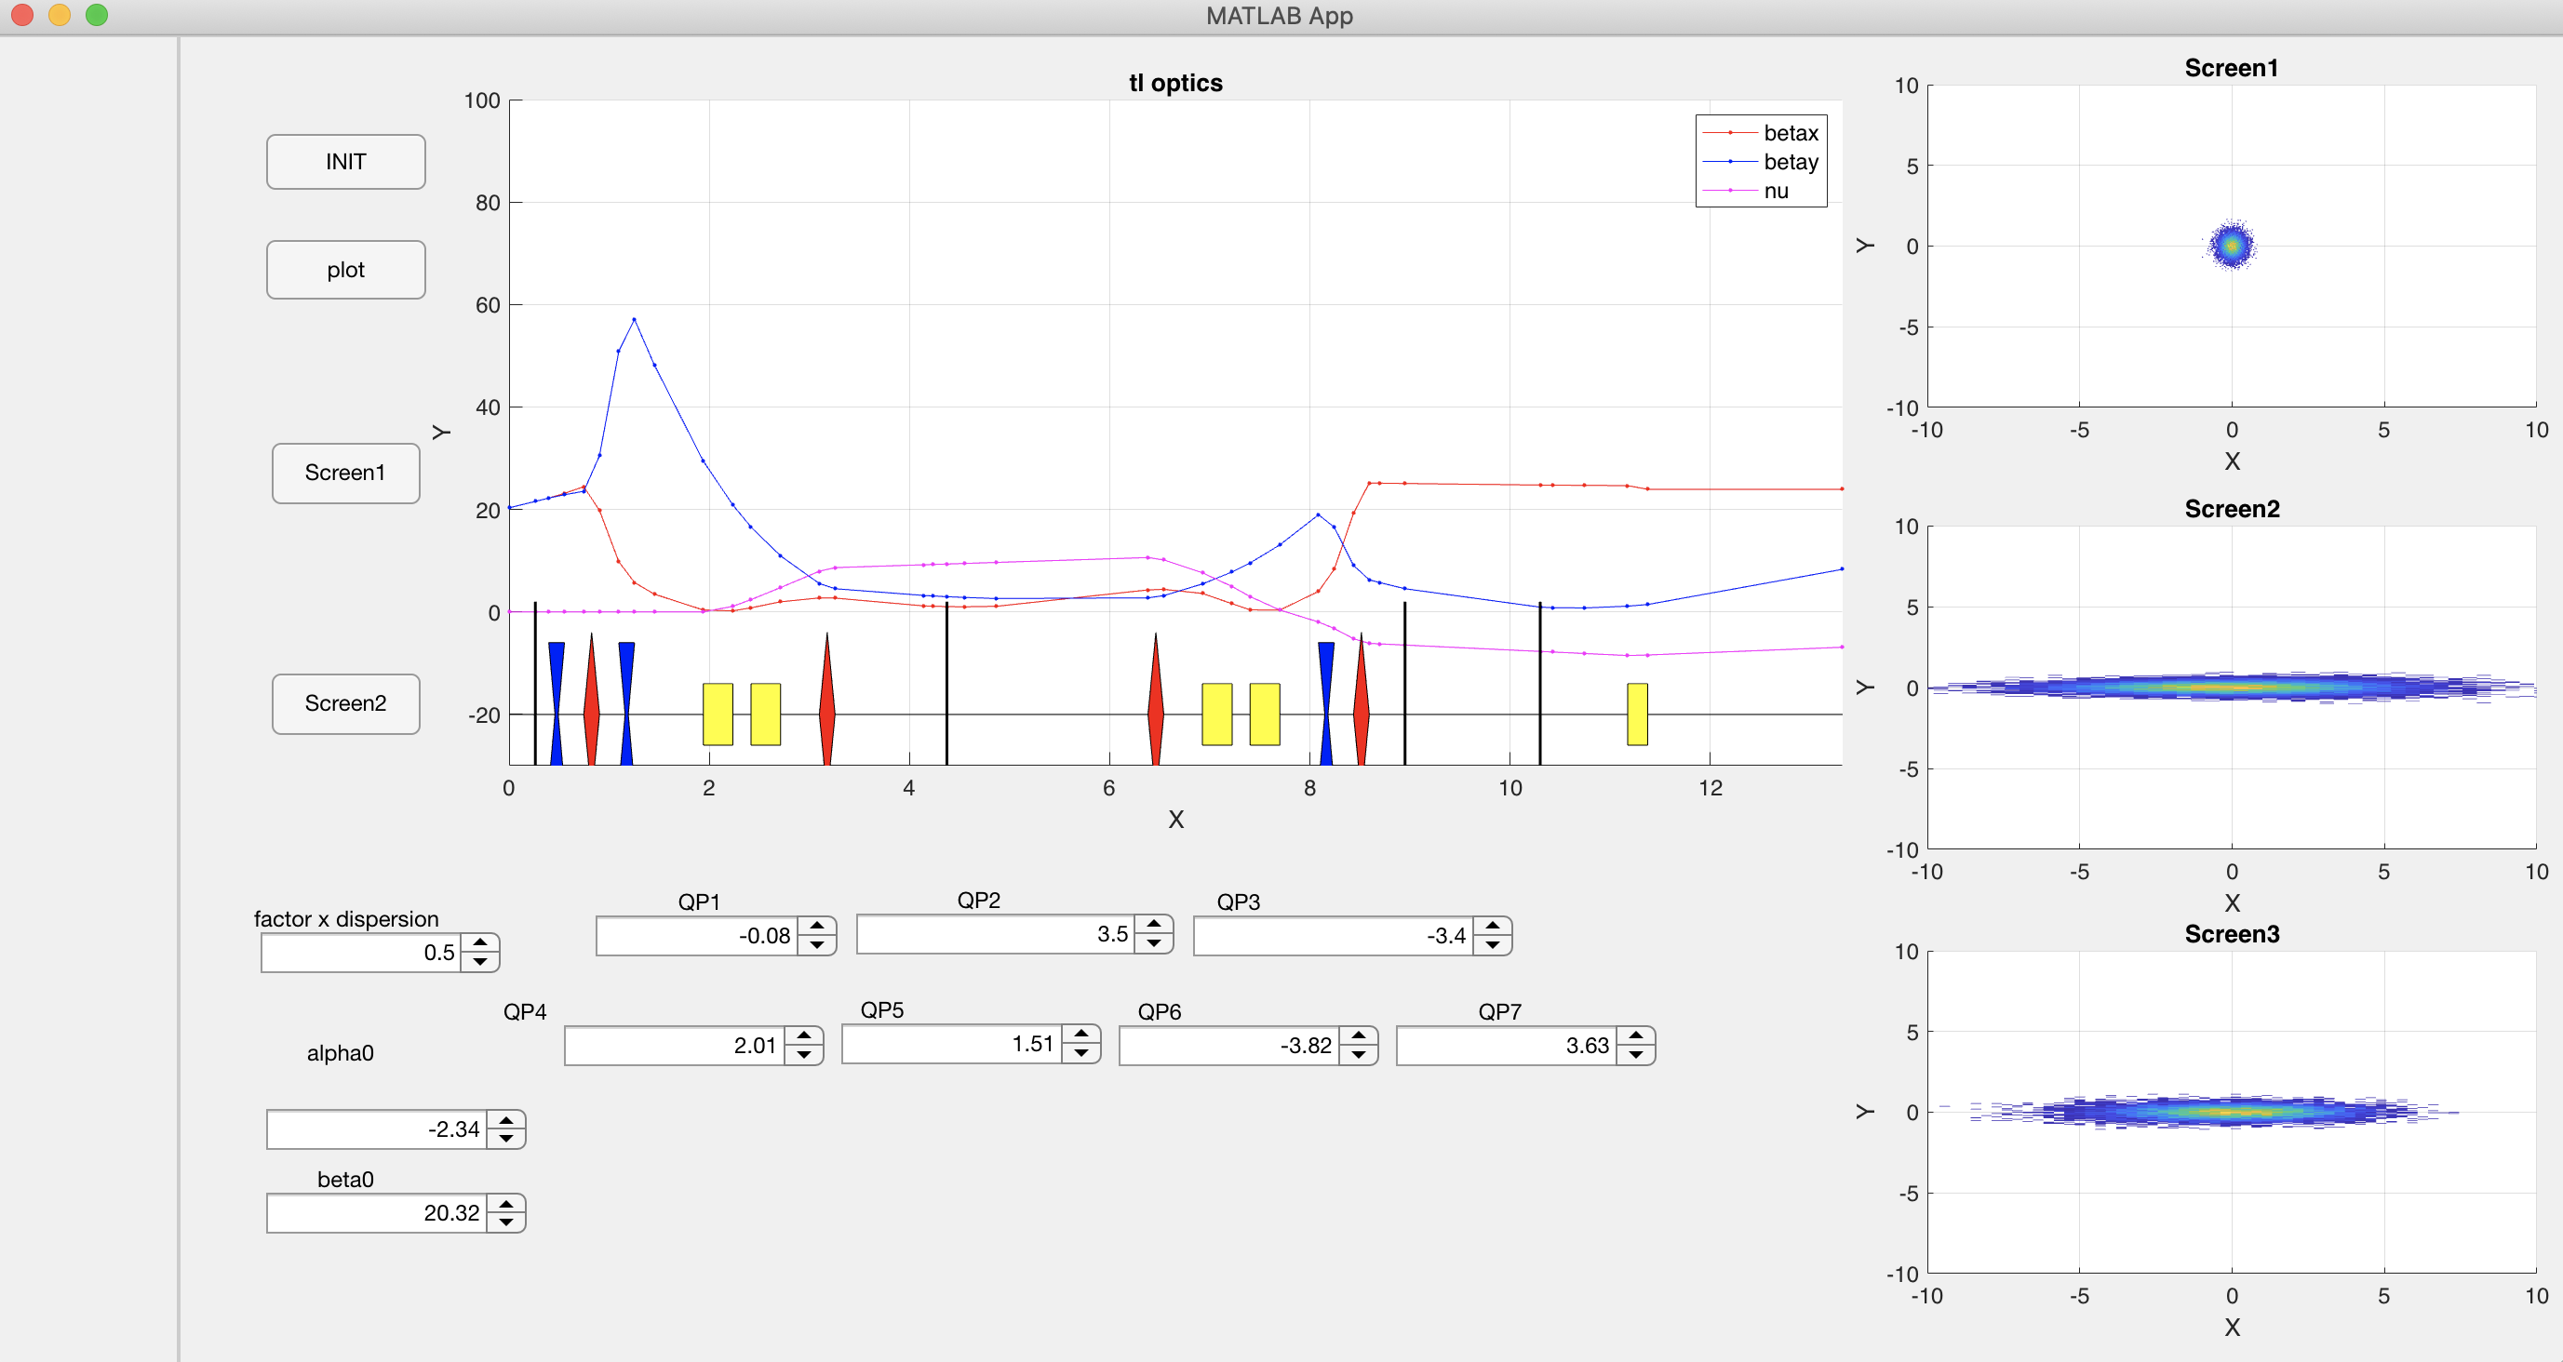The image size is (2563, 1362).
Task: Click the Screen2 button
Action: coord(345,703)
